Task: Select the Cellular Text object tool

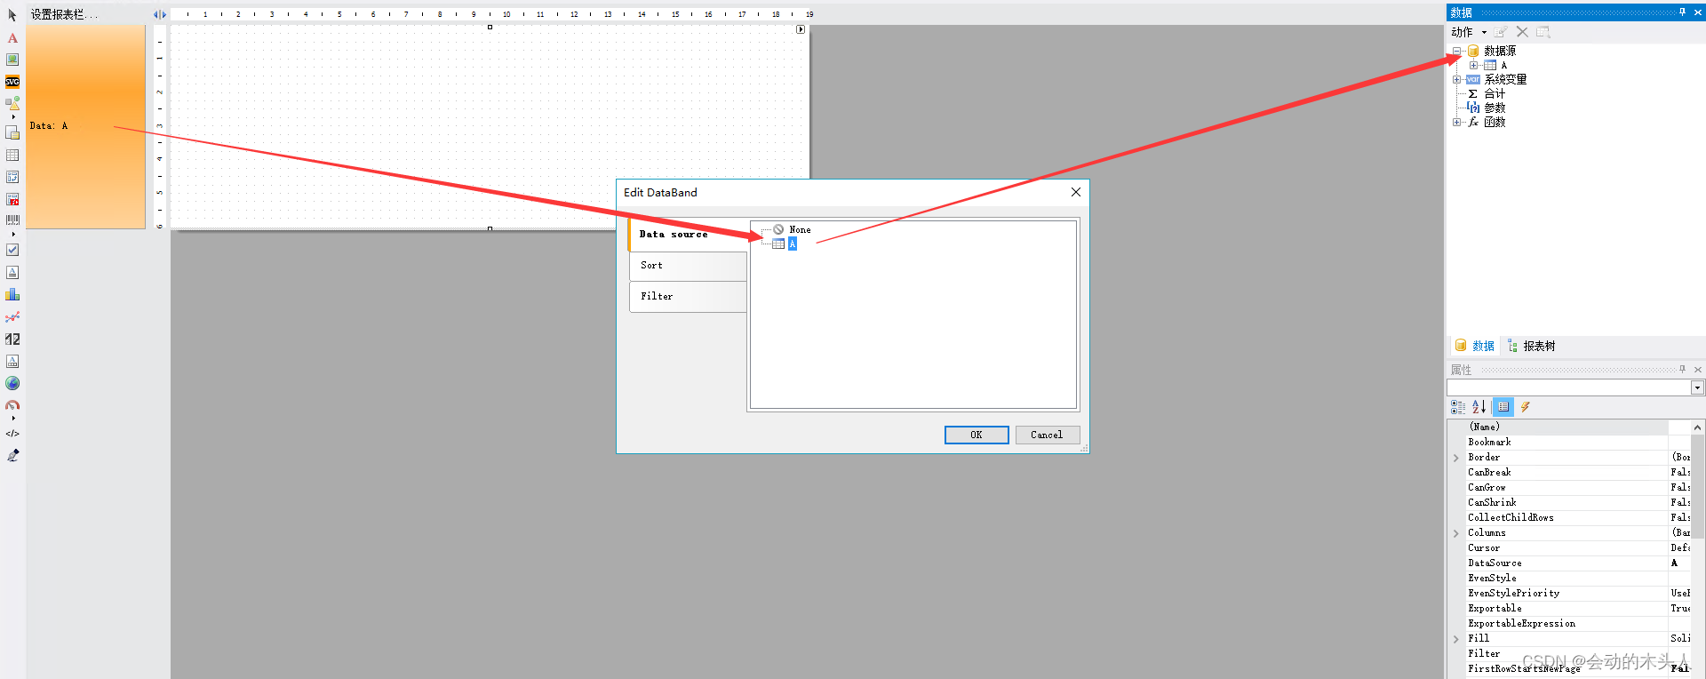Action: coord(12,362)
